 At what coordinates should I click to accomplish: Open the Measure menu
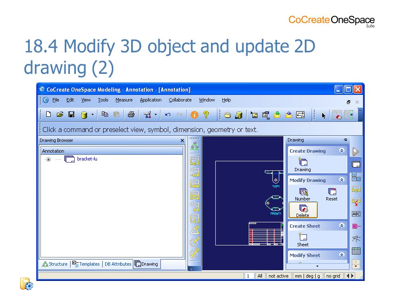pyautogui.click(x=124, y=100)
